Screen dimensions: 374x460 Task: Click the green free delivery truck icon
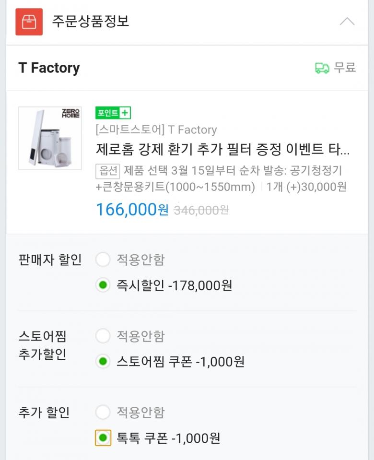(322, 68)
